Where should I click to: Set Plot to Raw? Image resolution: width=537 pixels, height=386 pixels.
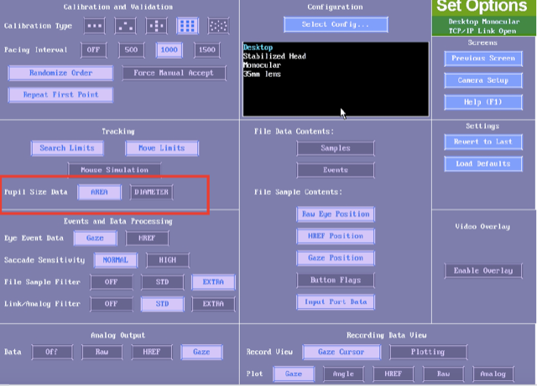pyautogui.click(x=444, y=374)
